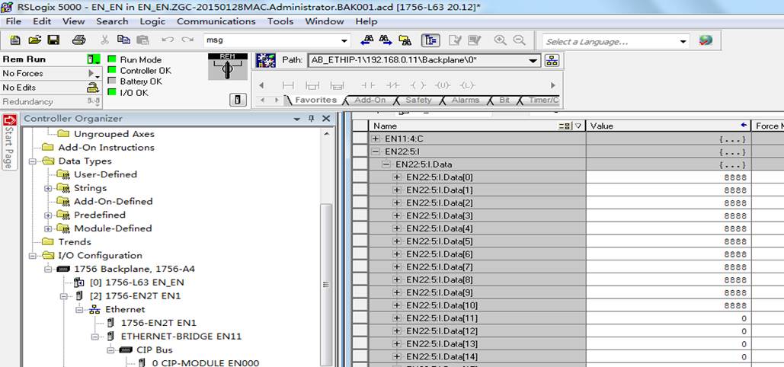The width and height of the screenshot is (784, 367).
Task: Close the Controller Organizer panel
Action: (326, 119)
